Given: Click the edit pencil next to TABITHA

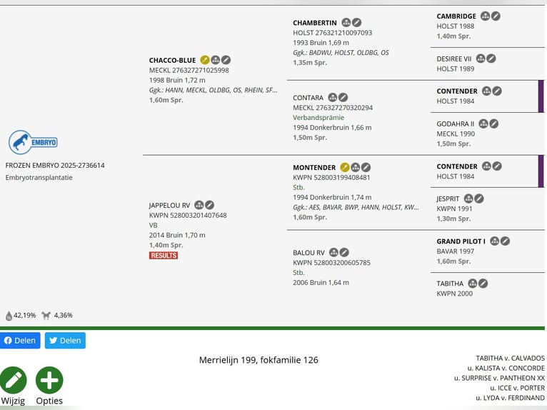Looking at the screenshot, I should point(483,284).
